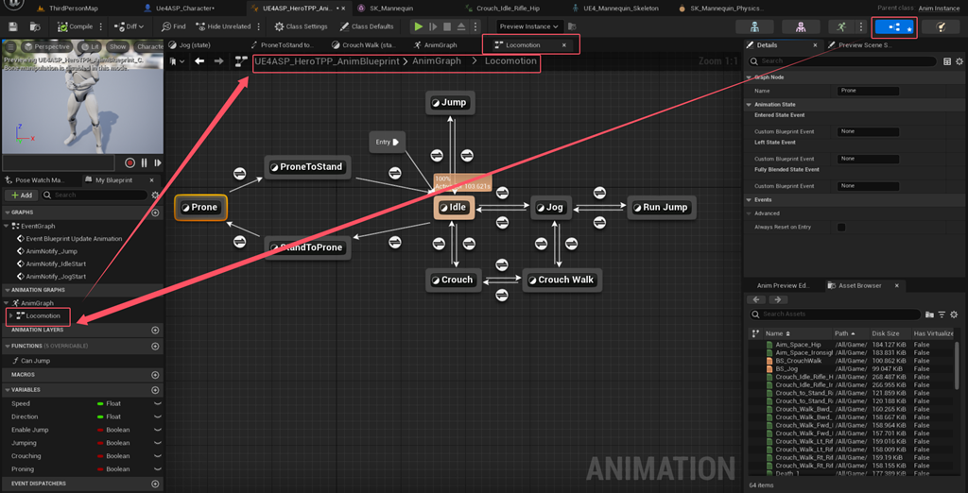The image size is (968, 493).
Task: Click the Name field containing Prone
Action: click(x=868, y=91)
